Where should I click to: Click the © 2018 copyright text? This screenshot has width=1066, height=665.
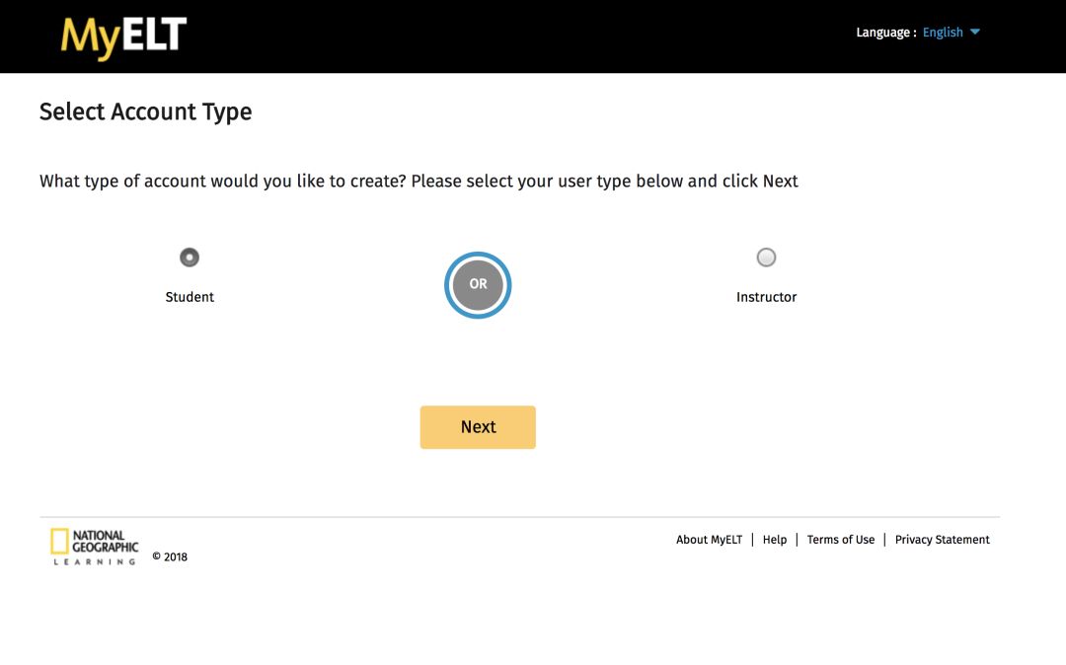pyautogui.click(x=170, y=557)
